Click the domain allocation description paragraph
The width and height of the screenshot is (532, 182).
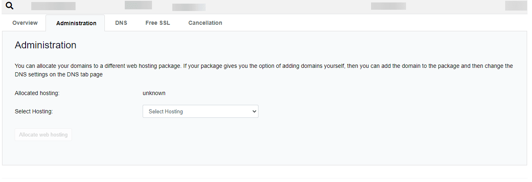point(263,70)
